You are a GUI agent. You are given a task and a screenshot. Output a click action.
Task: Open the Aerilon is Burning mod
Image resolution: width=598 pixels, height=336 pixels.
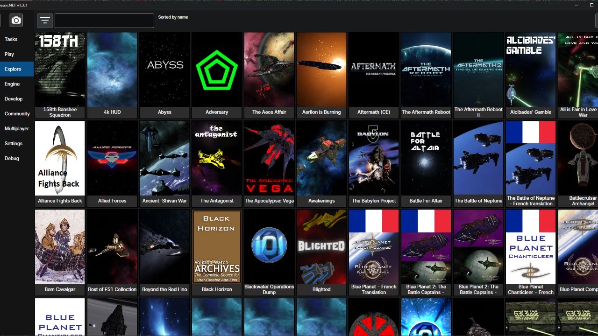pyautogui.click(x=321, y=75)
